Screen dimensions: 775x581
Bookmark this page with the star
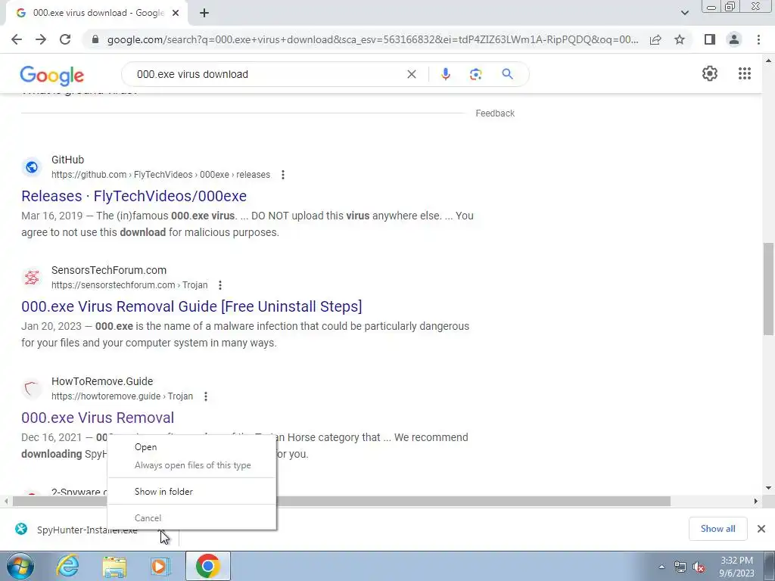(x=680, y=39)
